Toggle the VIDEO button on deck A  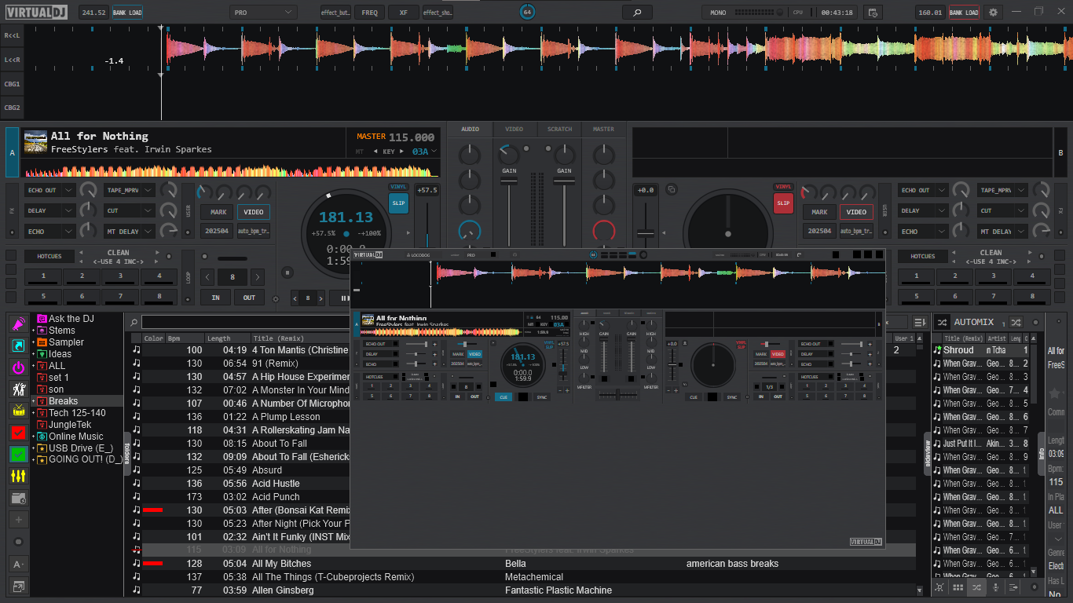(254, 212)
